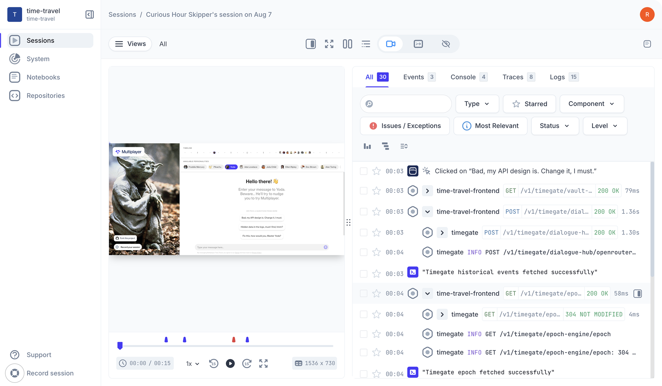662x386 pixels.
Task: Click the video camera replay view icon
Action: [x=391, y=44]
